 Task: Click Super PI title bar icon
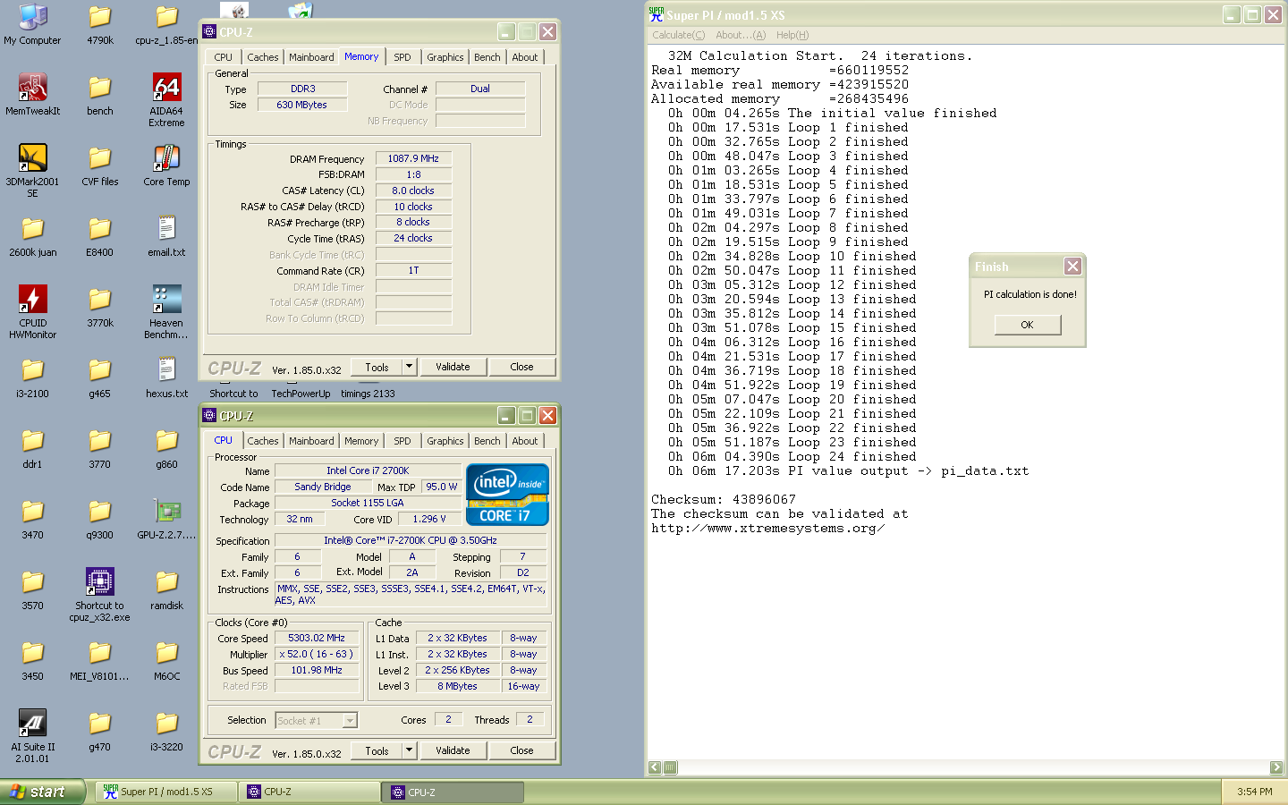657,14
